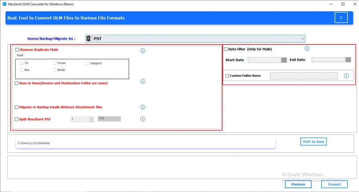
Task: Click info icon beside Custom Folder Name
Action: pos(346,76)
